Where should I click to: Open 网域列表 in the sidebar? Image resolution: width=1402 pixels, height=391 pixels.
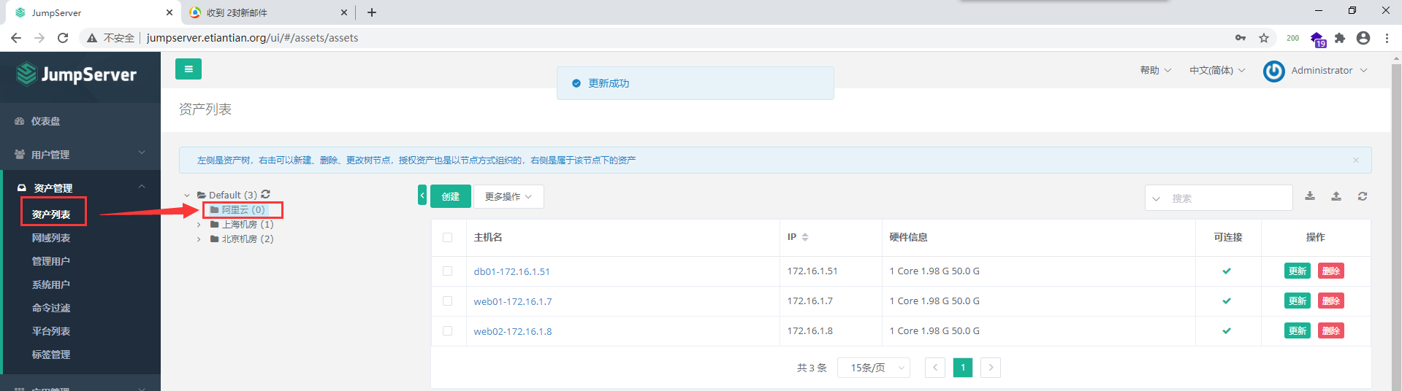pos(51,238)
